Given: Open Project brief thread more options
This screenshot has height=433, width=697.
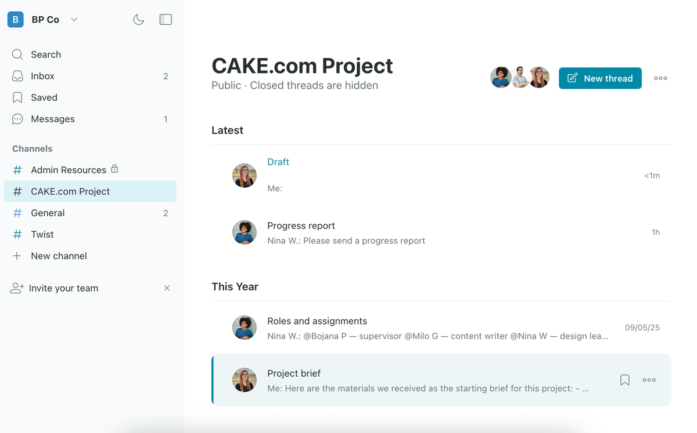Looking at the screenshot, I should (x=649, y=380).
